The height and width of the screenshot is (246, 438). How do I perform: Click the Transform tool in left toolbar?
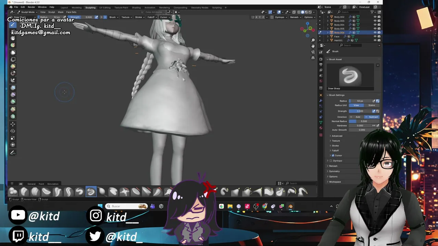(x=13, y=145)
